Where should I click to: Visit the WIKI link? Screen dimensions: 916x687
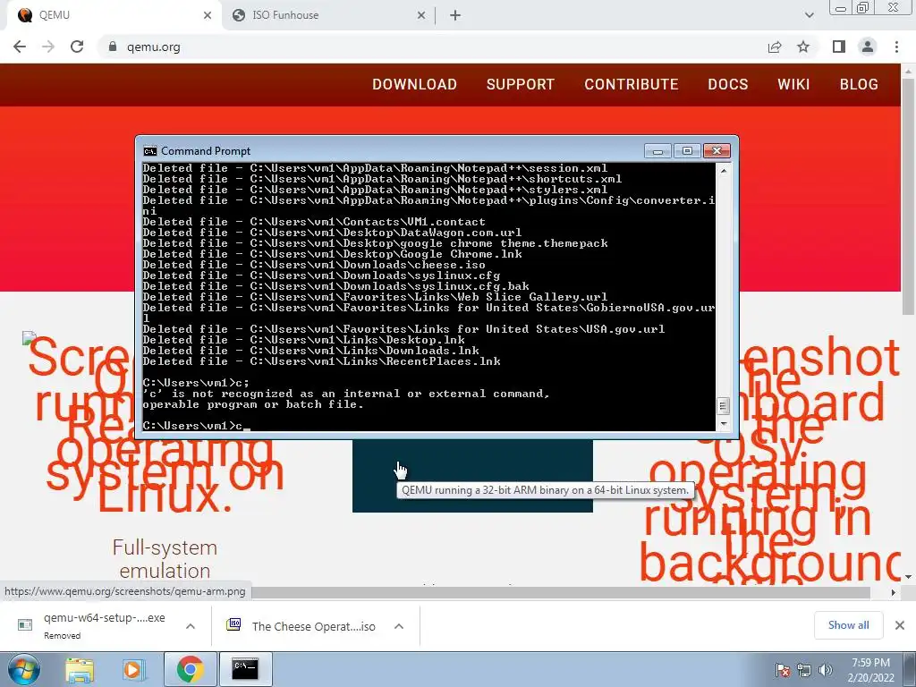tap(794, 84)
